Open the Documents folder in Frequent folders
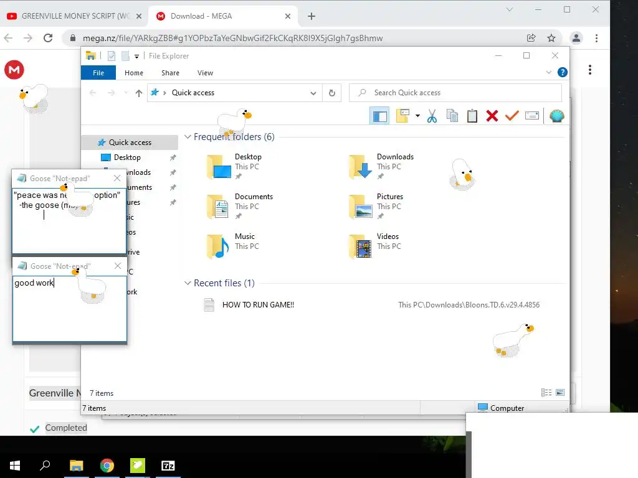Image resolution: width=638 pixels, height=478 pixels. click(x=239, y=205)
